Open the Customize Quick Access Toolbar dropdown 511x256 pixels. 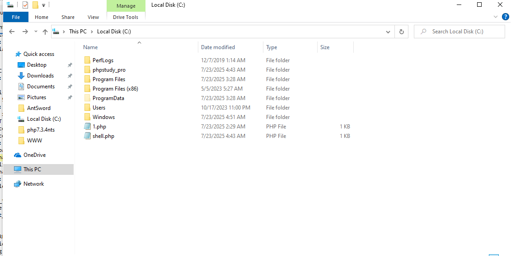click(x=44, y=5)
